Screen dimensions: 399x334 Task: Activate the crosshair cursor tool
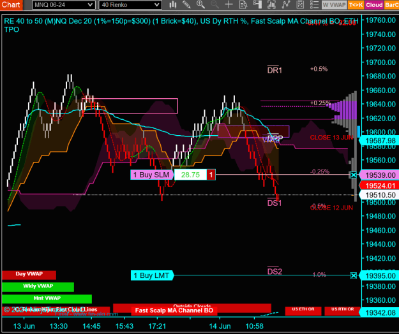tap(229, 4)
